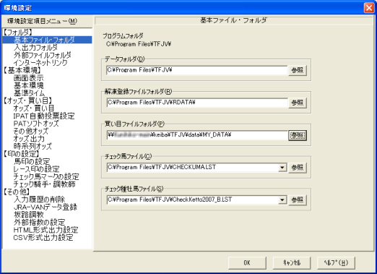This screenshot has height=274, width=377.
Task: Select the 坂路調教 item
Action: (x=28, y=215)
